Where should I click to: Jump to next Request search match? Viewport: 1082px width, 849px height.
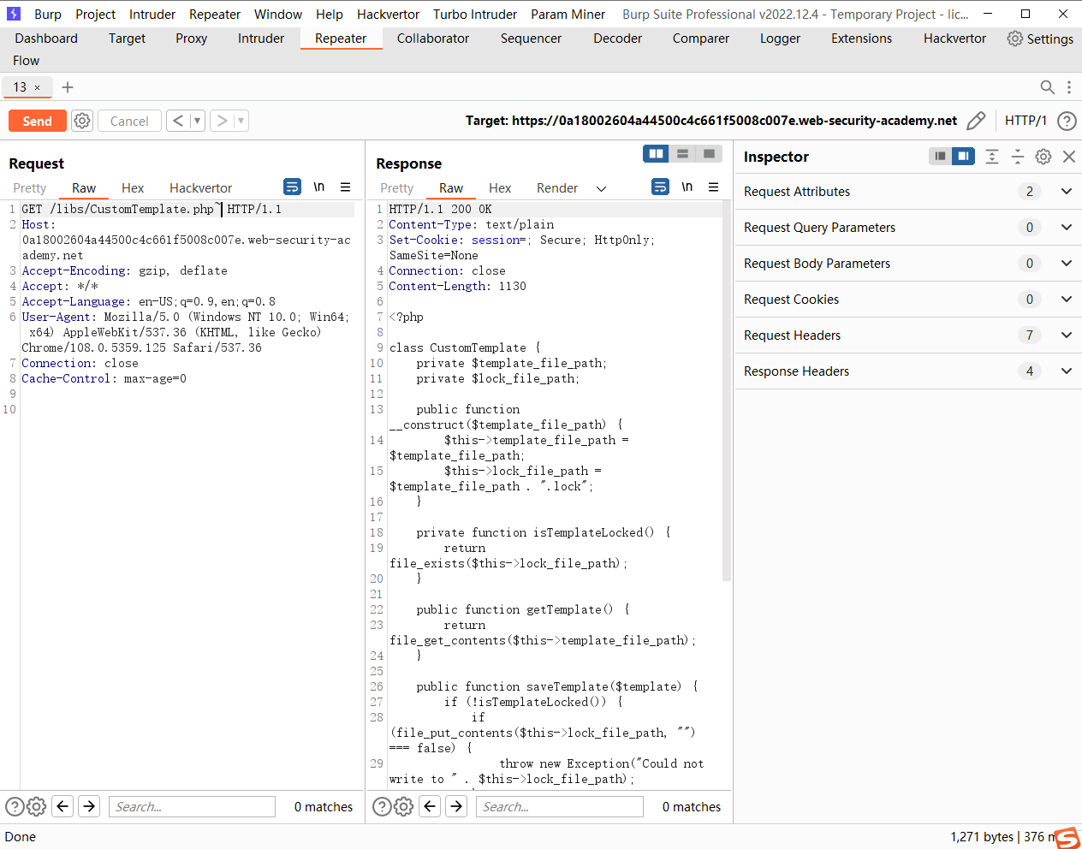(89, 806)
